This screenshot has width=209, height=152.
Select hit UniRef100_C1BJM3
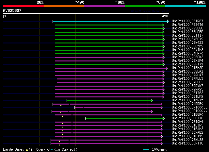(187, 129)
